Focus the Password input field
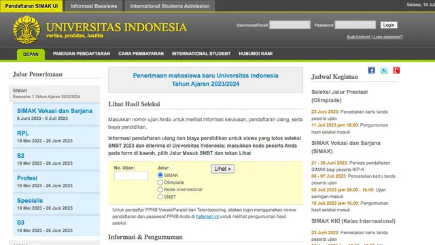Image resolution: width=435 pixels, height=245 pixels. (x=355, y=24)
